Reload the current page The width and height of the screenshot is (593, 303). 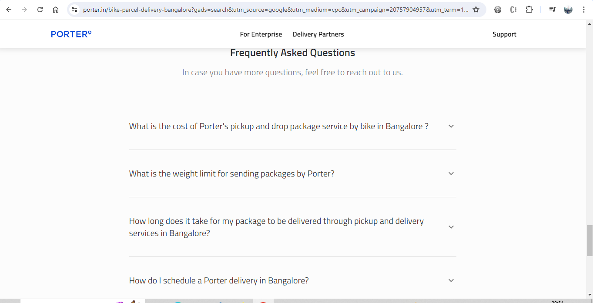pyautogui.click(x=40, y=10)
